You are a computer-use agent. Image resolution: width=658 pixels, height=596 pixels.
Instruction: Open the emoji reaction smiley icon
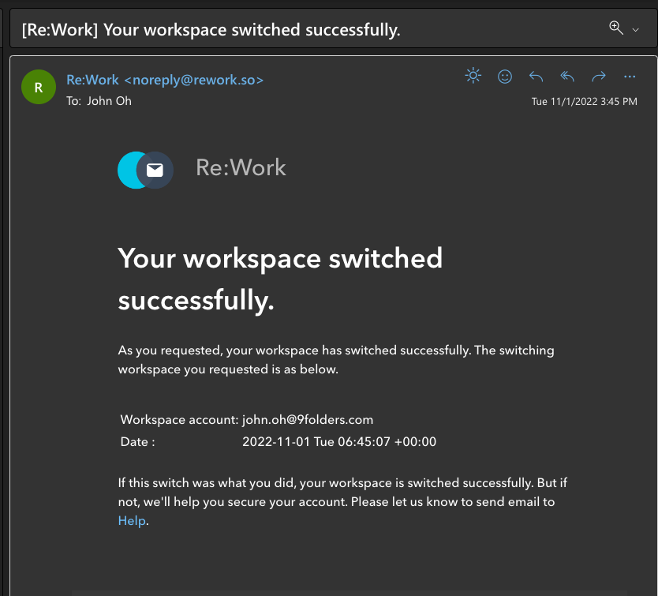coord(504,77)
